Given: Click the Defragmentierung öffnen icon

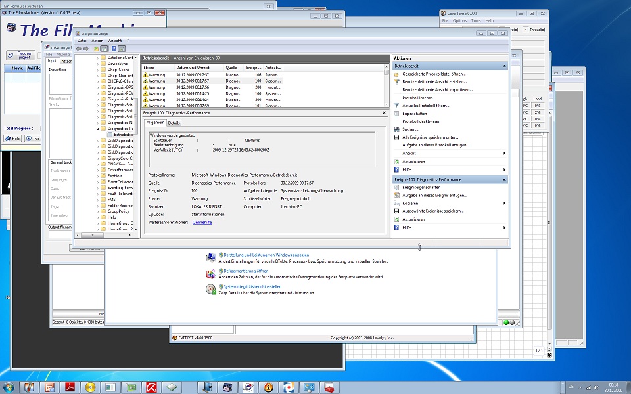Looking at the screenshot, I should point(211,274).
